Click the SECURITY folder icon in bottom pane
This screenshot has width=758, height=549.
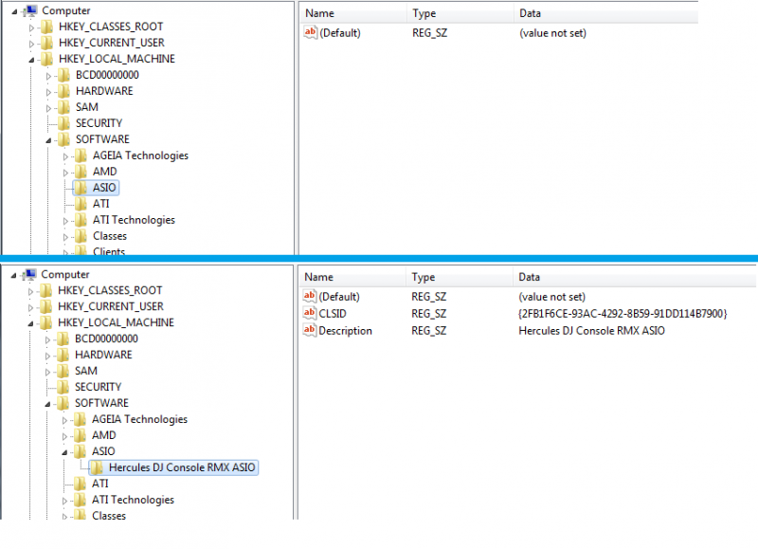[x=63, y=387]
